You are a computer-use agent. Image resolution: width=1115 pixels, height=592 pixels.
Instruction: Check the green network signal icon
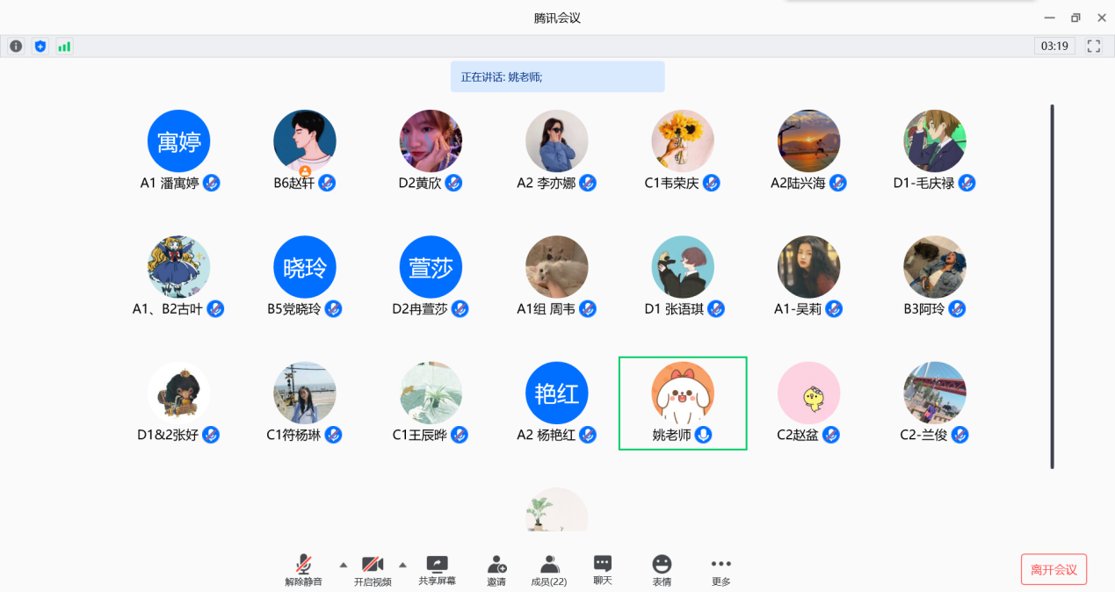click(x=64, y=47)
